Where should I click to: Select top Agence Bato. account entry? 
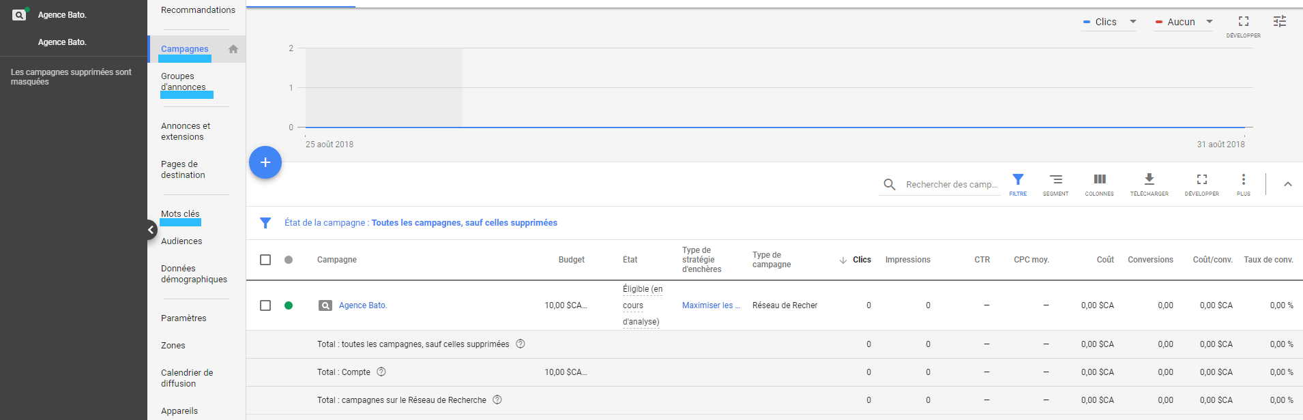[x=62, y=15]
